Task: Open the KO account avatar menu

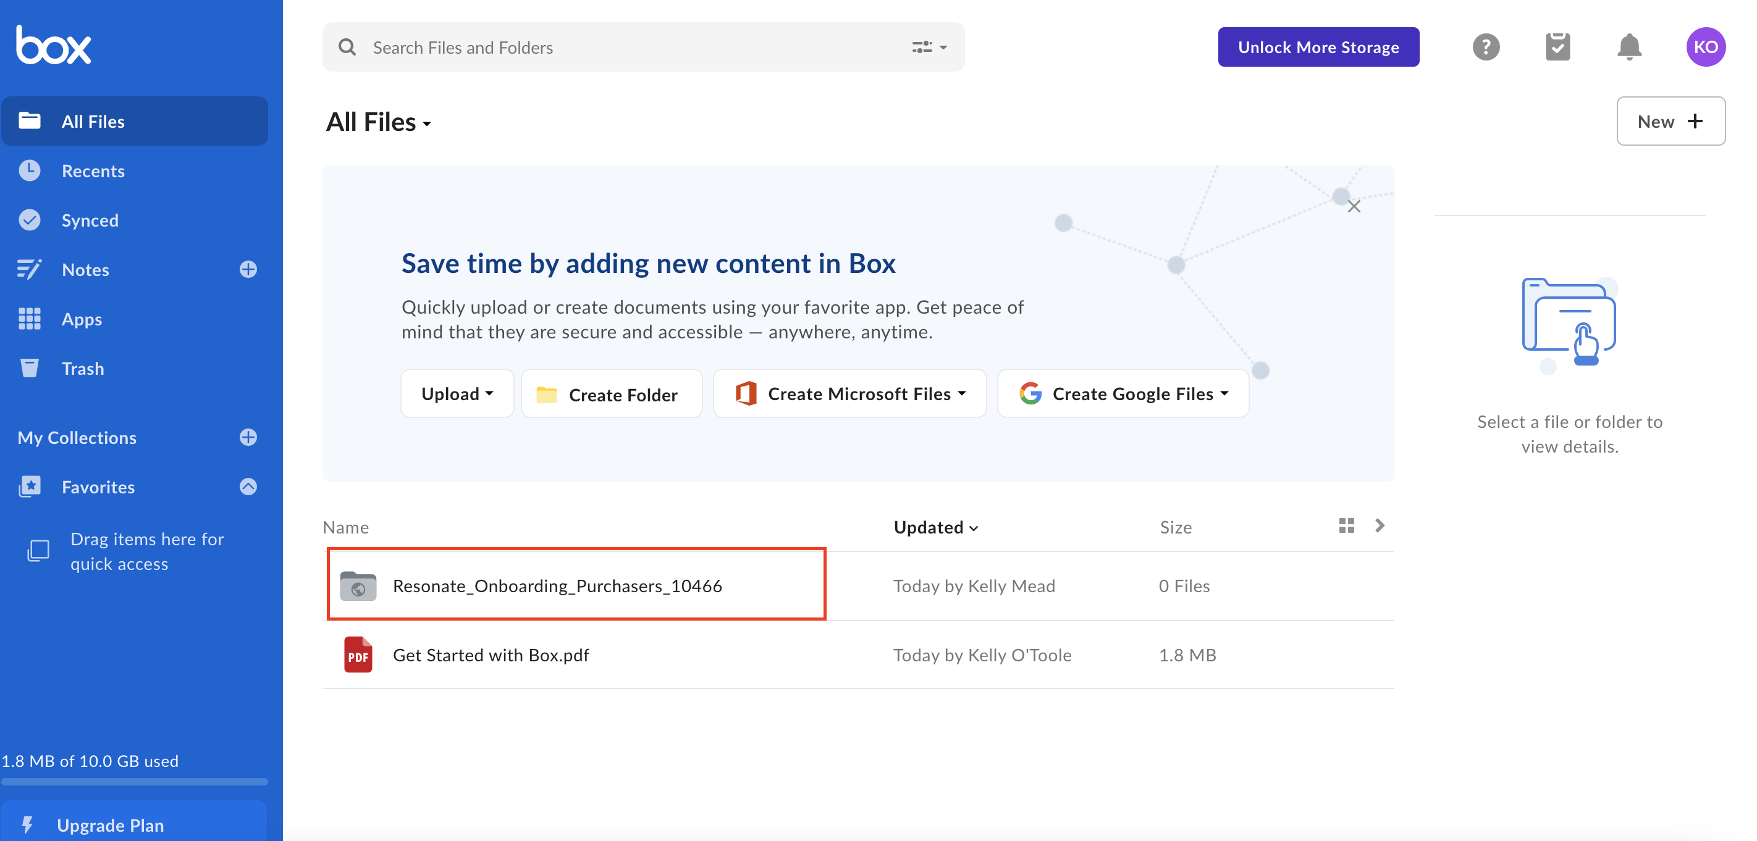Action: pyautogui.click(x=1705, y=47)
